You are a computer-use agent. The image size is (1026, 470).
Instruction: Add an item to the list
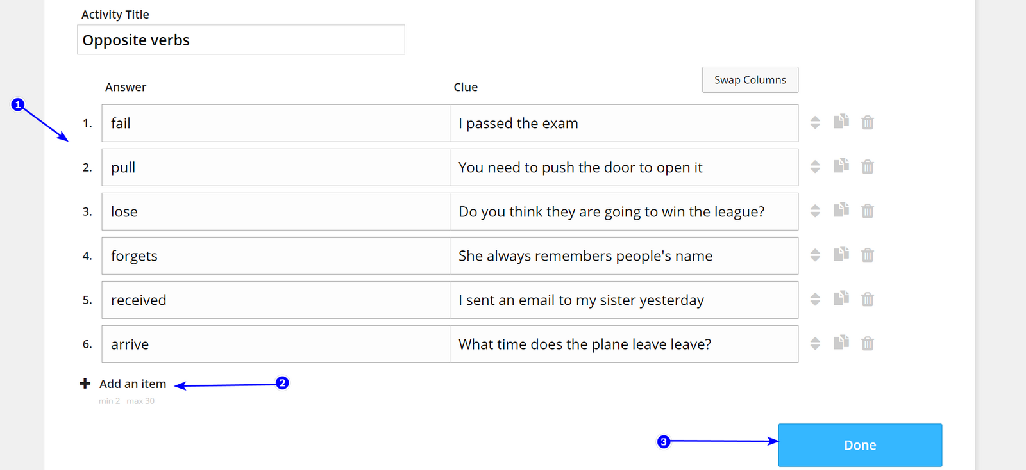coord(133,384)
